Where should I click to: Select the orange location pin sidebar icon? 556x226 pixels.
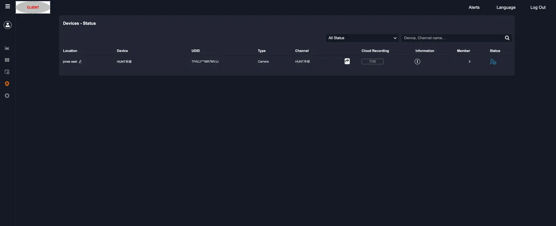point(7,83)
